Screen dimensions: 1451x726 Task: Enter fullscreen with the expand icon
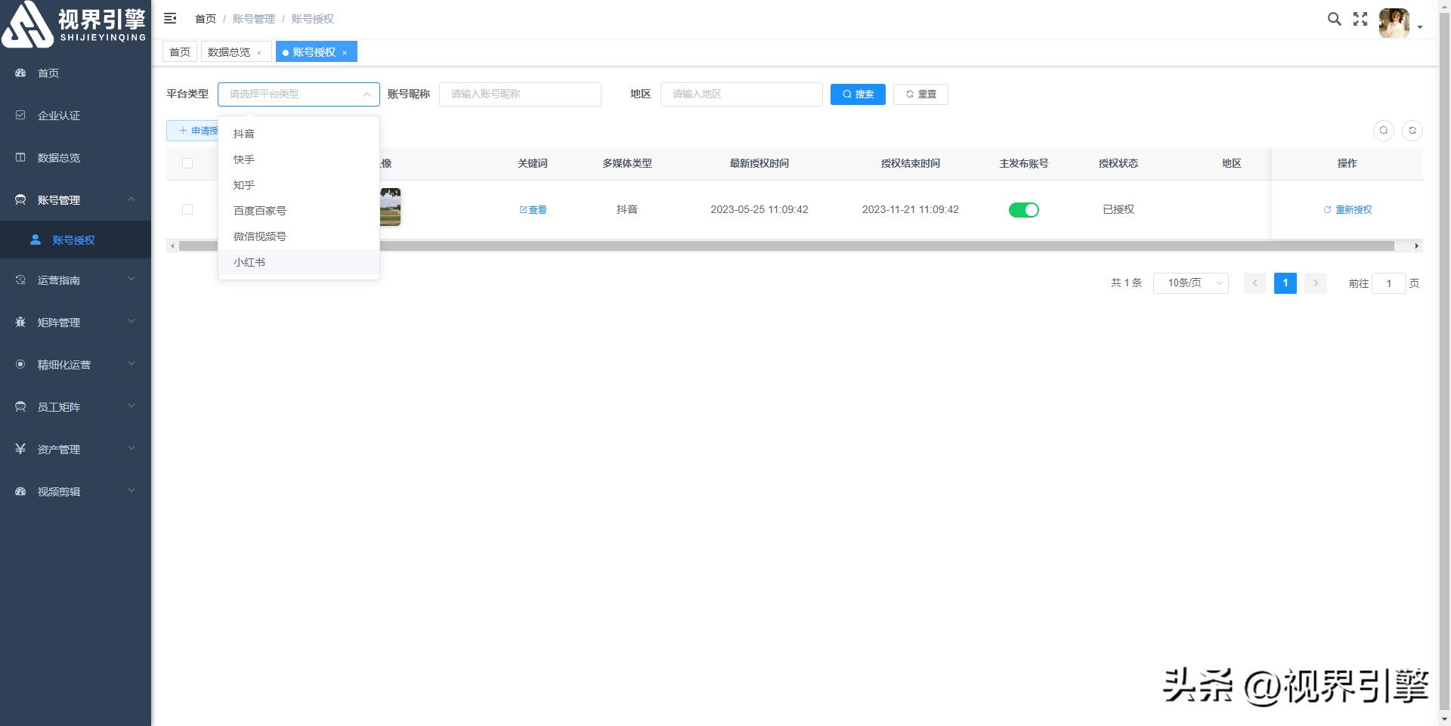coord(1360,18)
